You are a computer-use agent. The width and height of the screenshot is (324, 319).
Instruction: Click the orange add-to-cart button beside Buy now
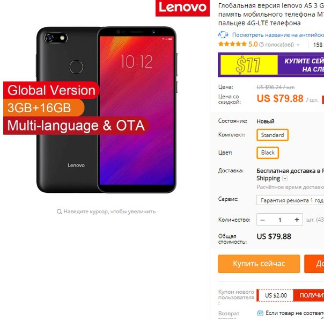(x=314, y=264)
